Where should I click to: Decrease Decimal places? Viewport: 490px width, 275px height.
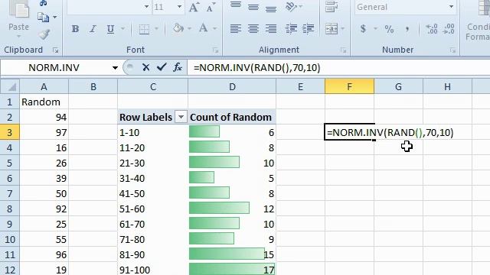coord(449,29)
